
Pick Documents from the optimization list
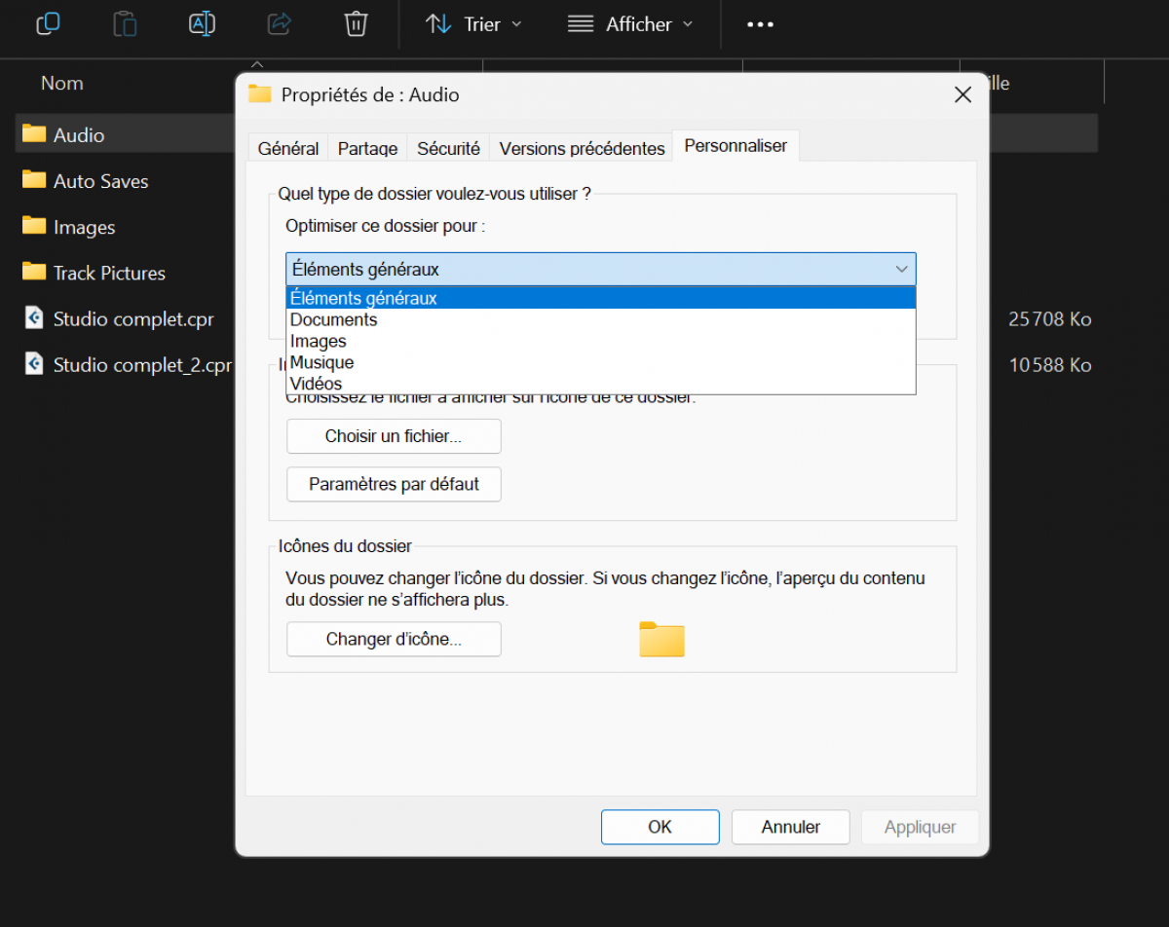333,319
